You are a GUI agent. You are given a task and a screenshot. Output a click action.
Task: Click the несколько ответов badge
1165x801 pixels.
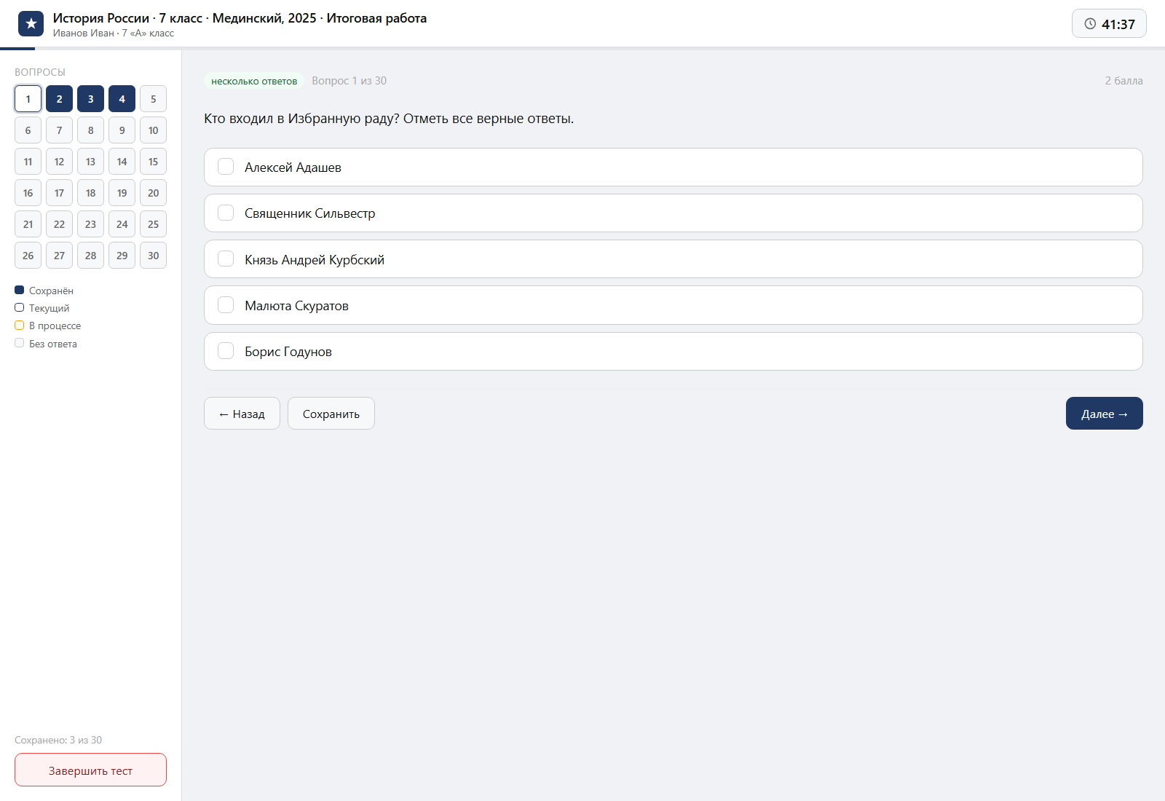[254, 81]
